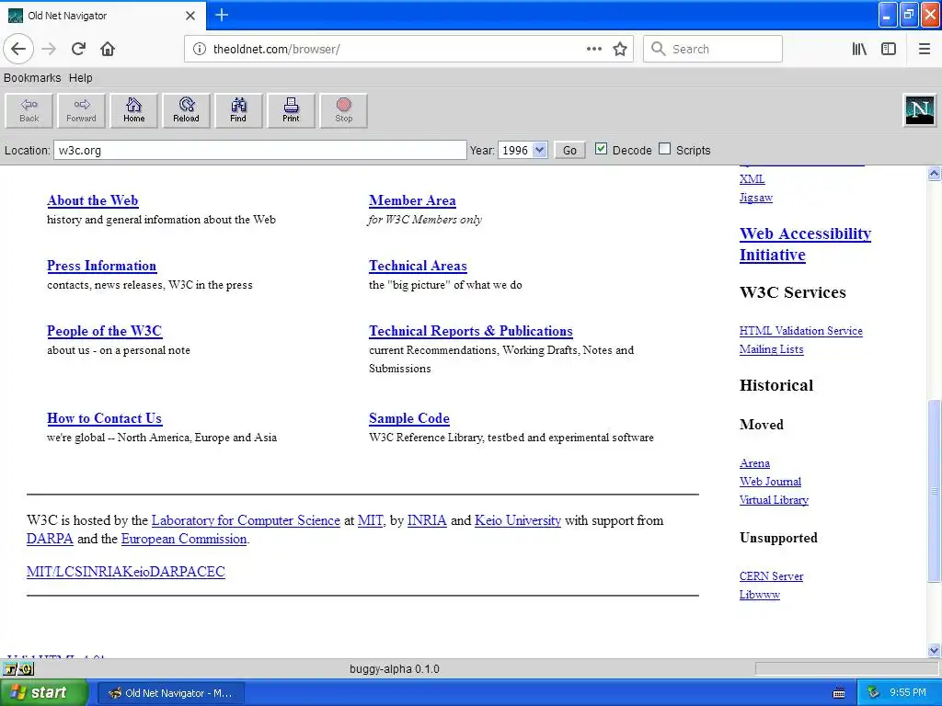Open the Jigsaw sidebar link
The height and width of the screenshot is (706, 942).
tap(756, 198)
